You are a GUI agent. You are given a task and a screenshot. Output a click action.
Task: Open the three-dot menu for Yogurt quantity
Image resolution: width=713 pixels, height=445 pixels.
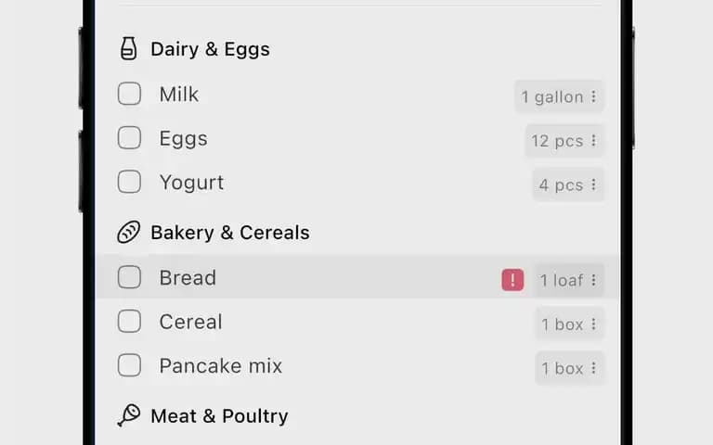[593, 184]
